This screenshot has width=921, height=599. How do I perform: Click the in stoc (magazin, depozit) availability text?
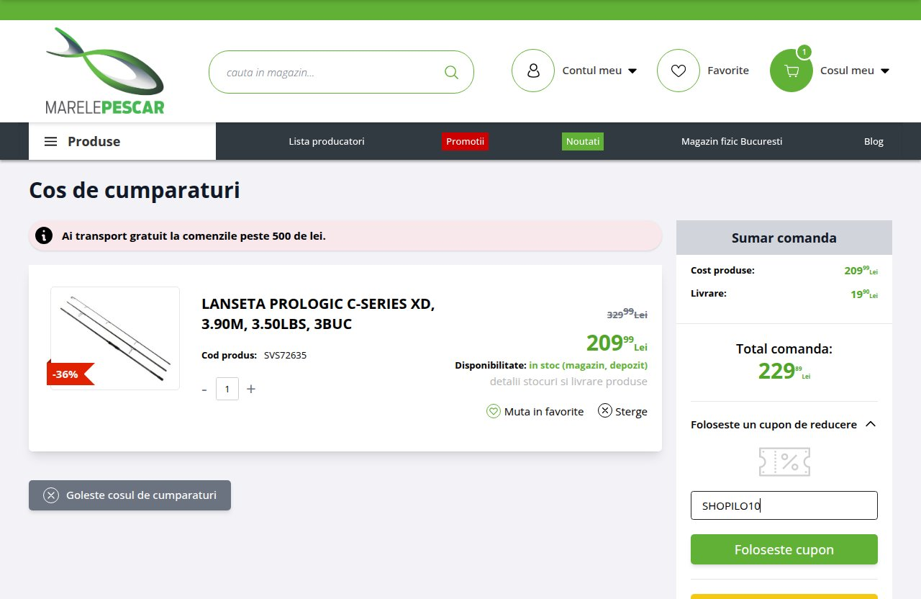(588, 366)
